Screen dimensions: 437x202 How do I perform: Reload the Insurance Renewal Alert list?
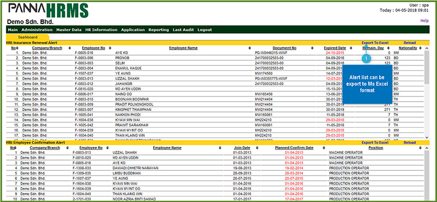coord(409,43)
